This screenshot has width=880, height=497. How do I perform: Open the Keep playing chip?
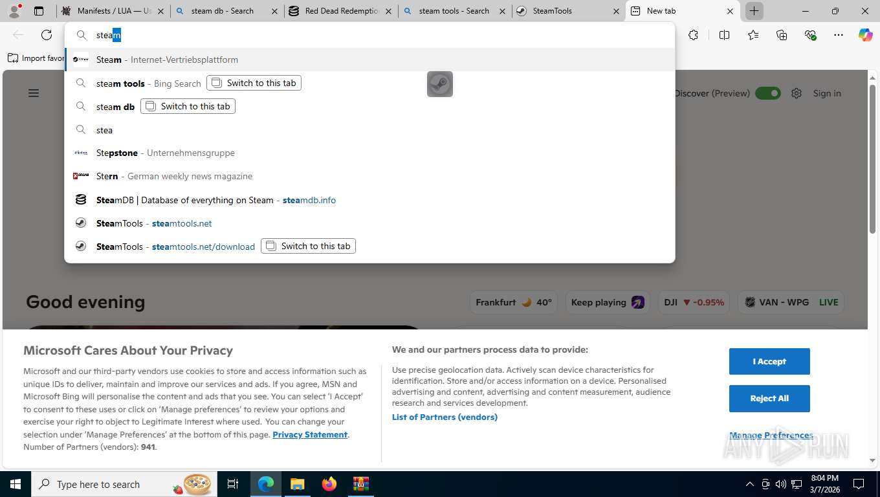(x=608, y=302)
